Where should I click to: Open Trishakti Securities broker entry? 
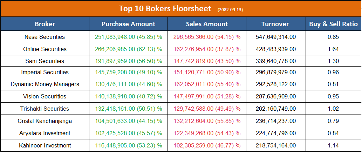pyautogui.click(x=45, y=109)
